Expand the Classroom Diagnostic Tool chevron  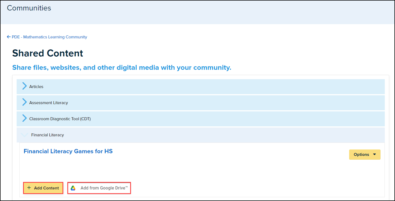point(24,119)
